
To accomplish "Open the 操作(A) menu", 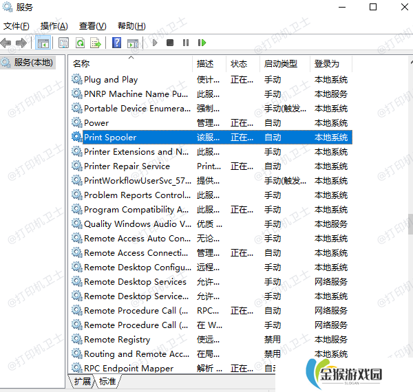I will pyautogui.click(x=54, y=25).
